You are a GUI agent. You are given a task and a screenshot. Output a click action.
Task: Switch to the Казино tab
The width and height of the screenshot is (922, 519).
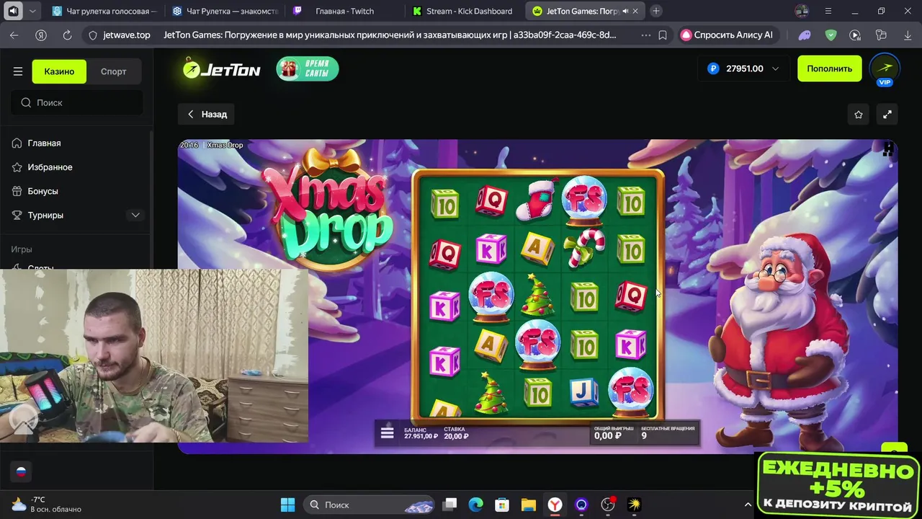[x=59, y=71]
